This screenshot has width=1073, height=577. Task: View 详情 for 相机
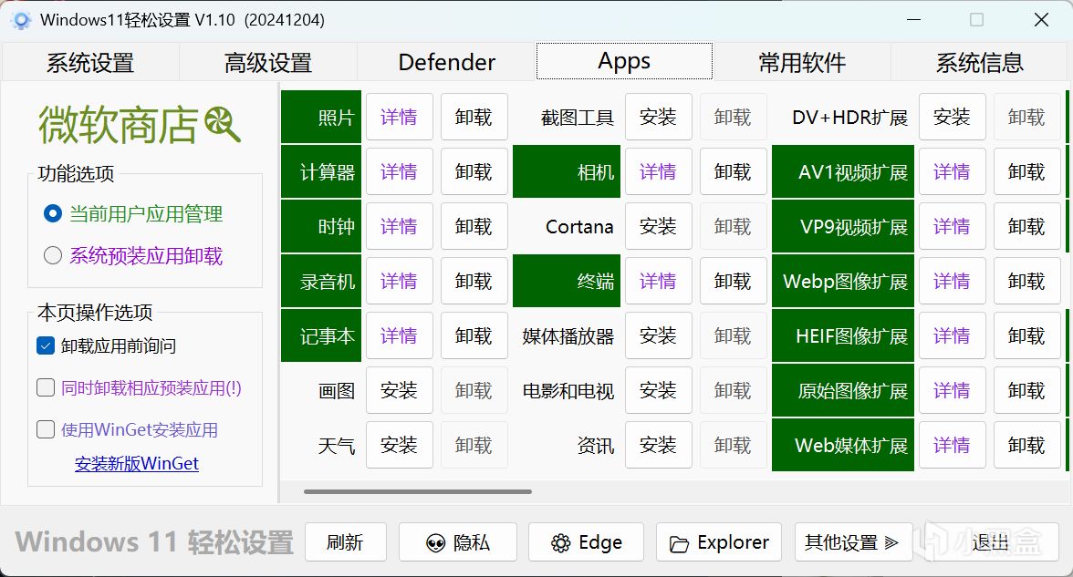(659, 171)
